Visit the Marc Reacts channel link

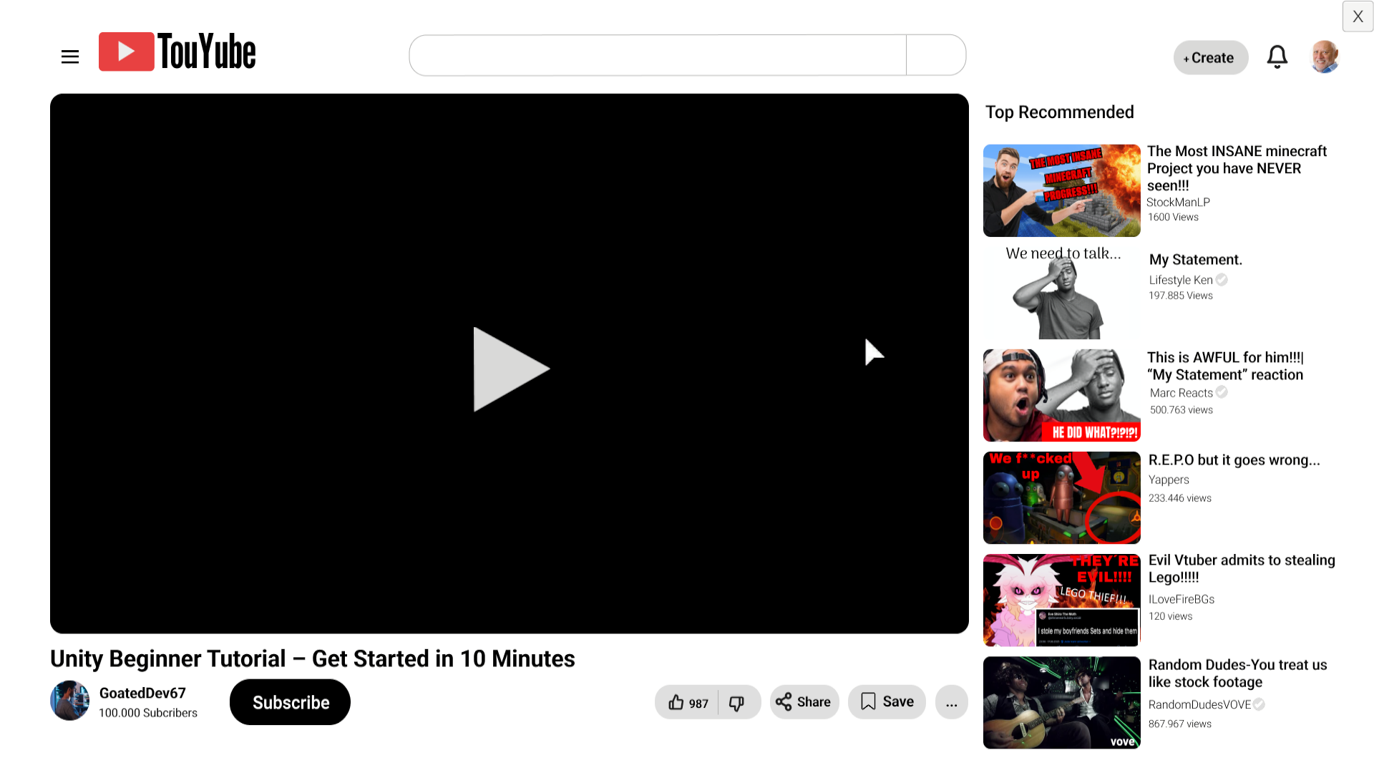click(1181, 393)
